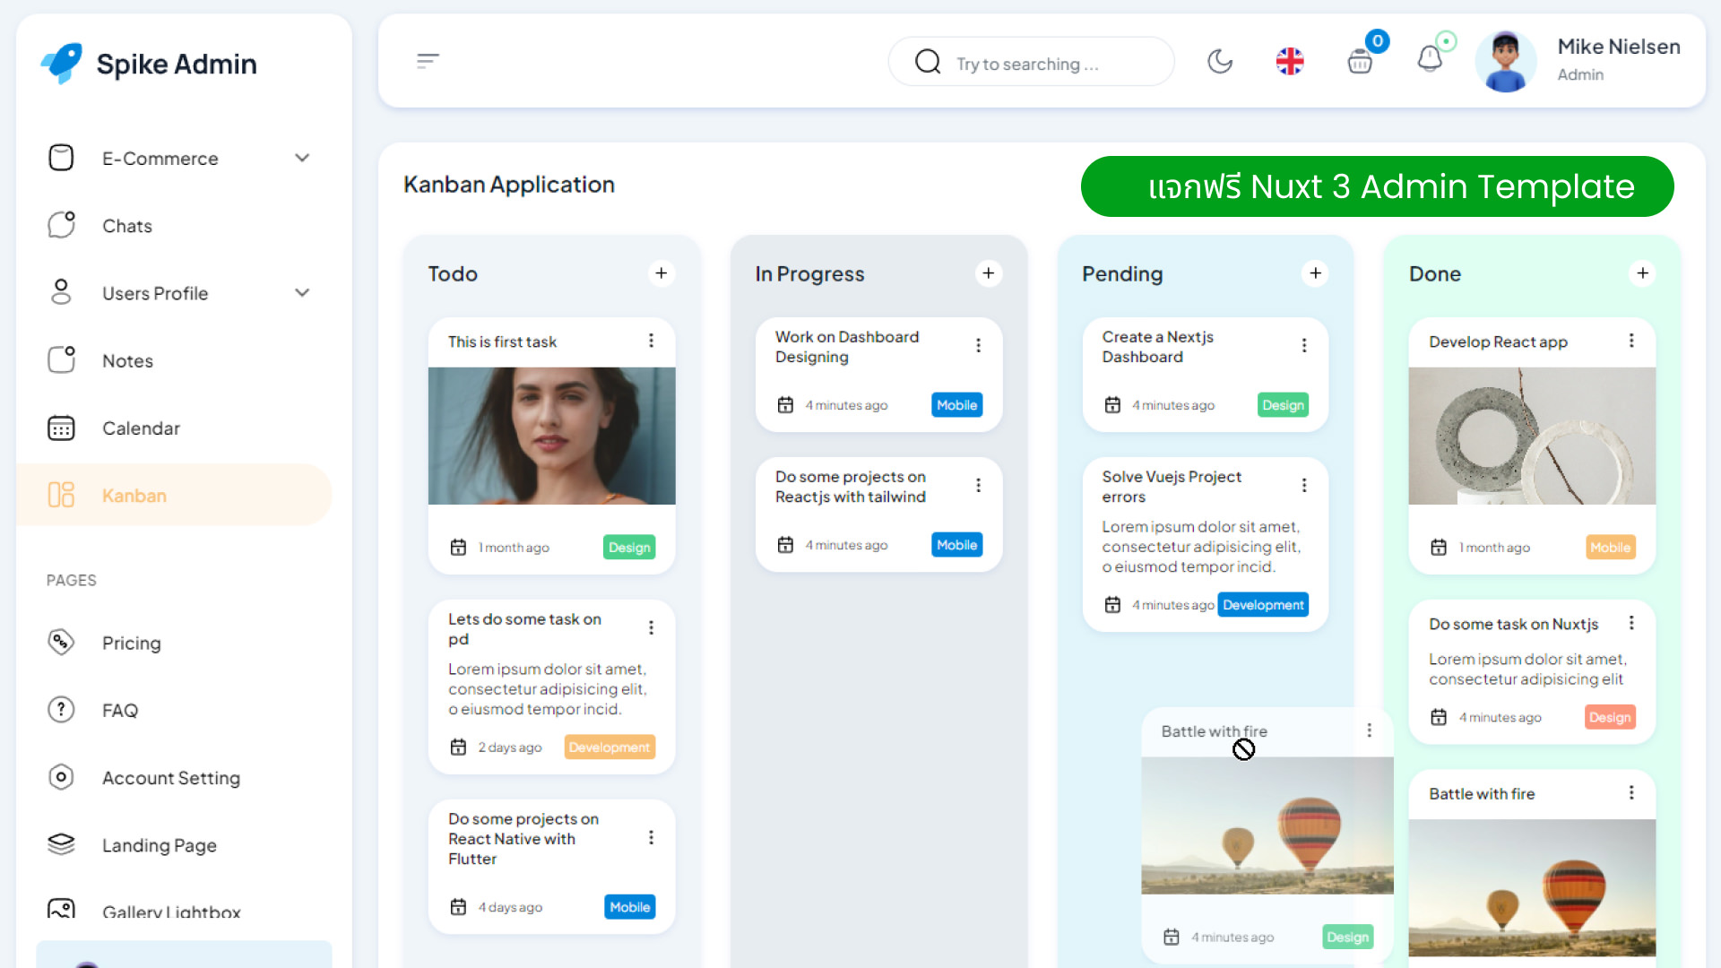Screen dimensions: 1721x968
Task: Click the Calendar icon in sidebar
Action: (x=61, y=428)
